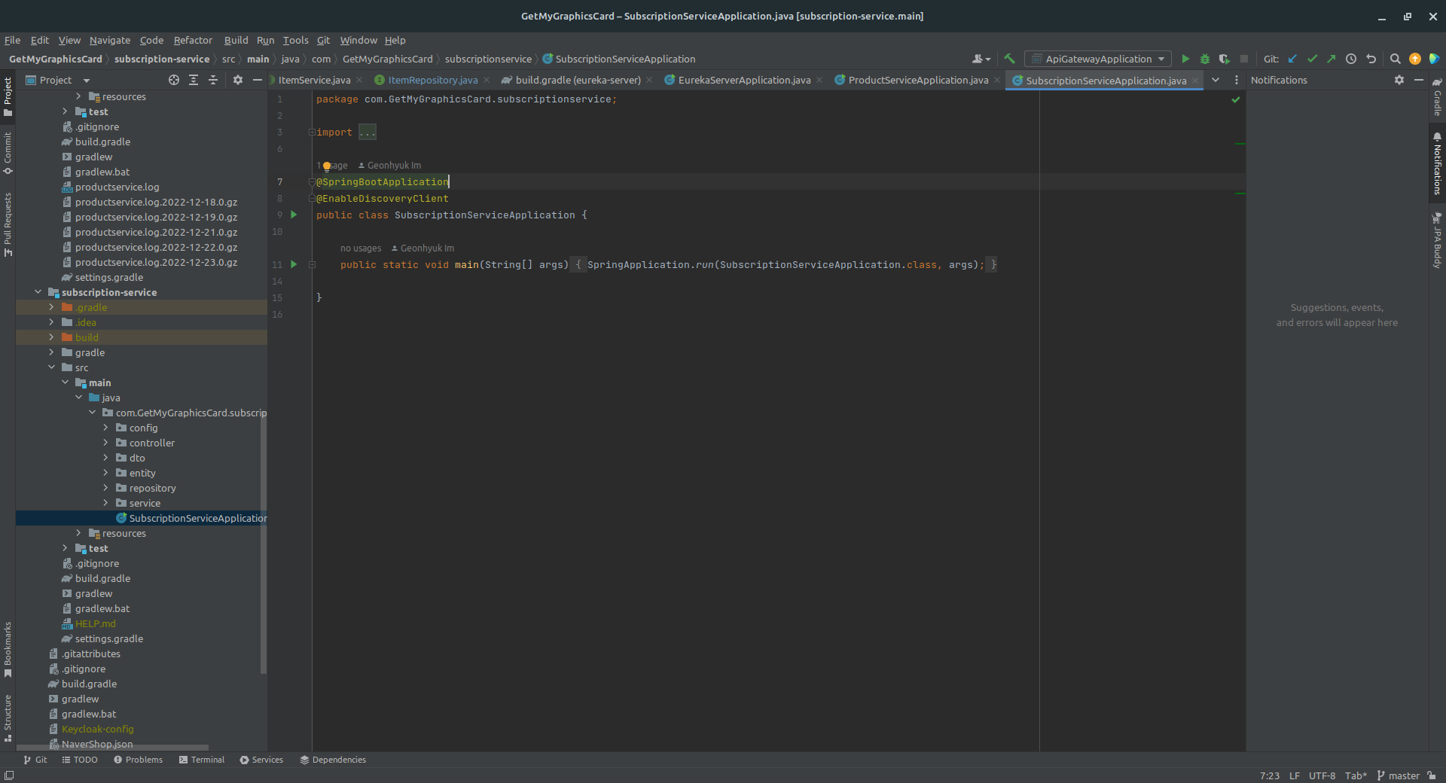
Task: Switch to the EurekaServerApplication.java tab
Action: tap(743, 80)
